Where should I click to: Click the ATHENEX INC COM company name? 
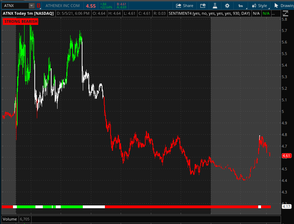point(62,6)
